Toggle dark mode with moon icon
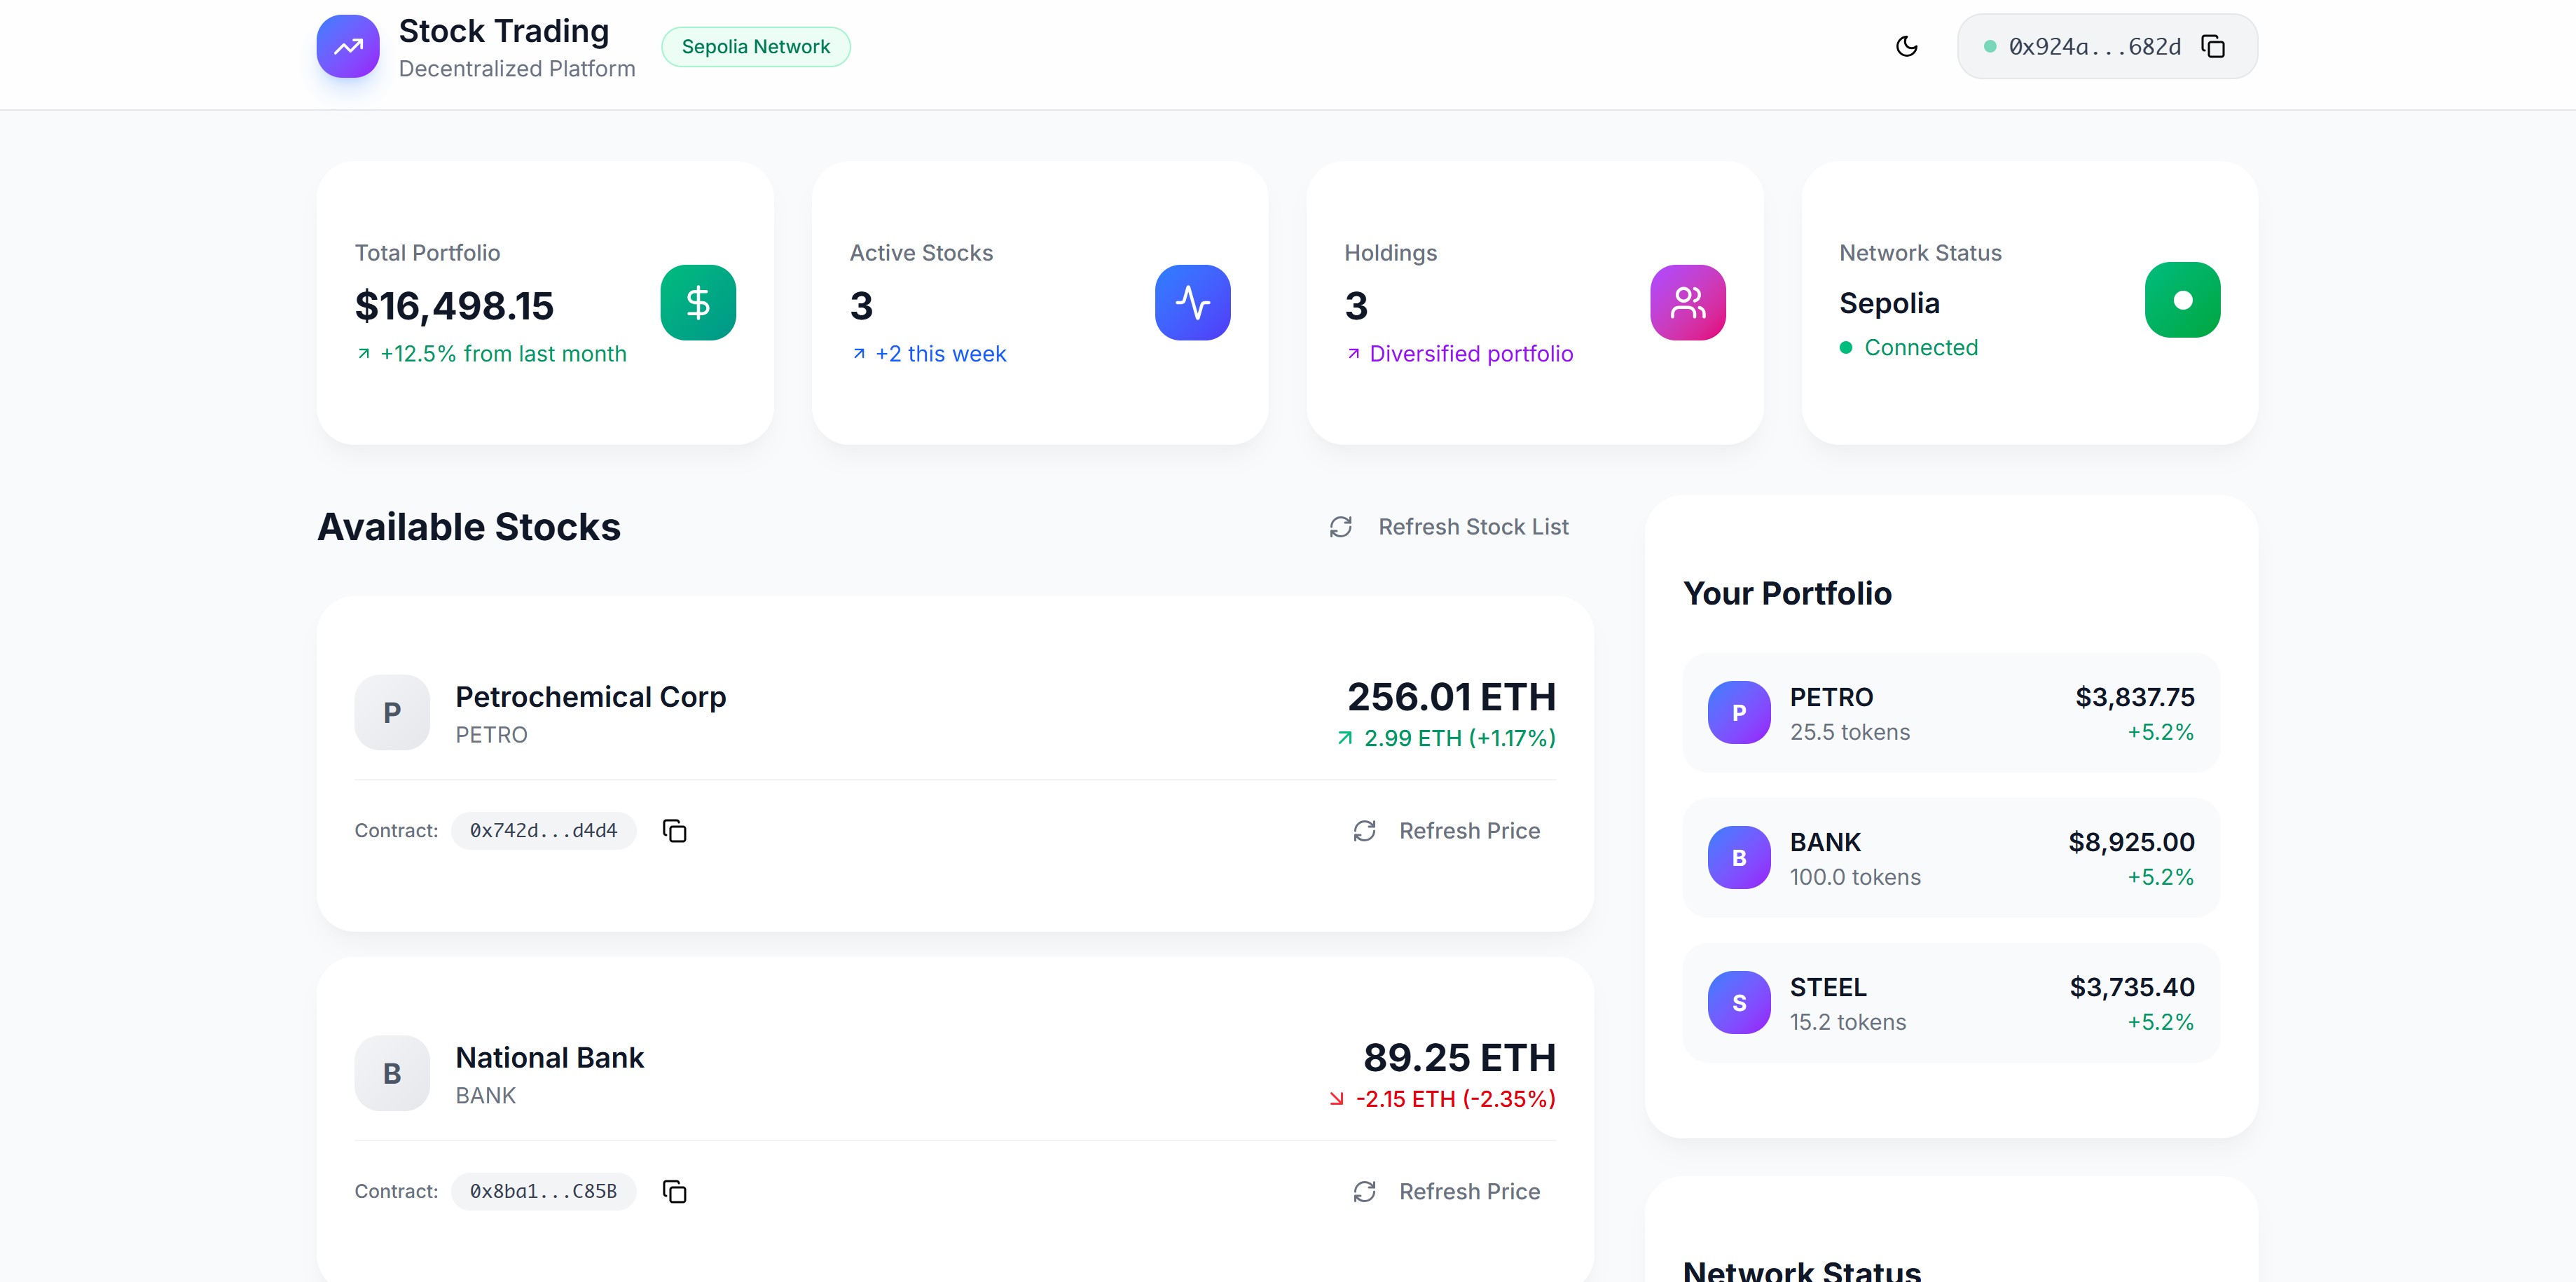Image resolution: width=2576 pixels, height=1282 pixels. tap(1906, 46)
